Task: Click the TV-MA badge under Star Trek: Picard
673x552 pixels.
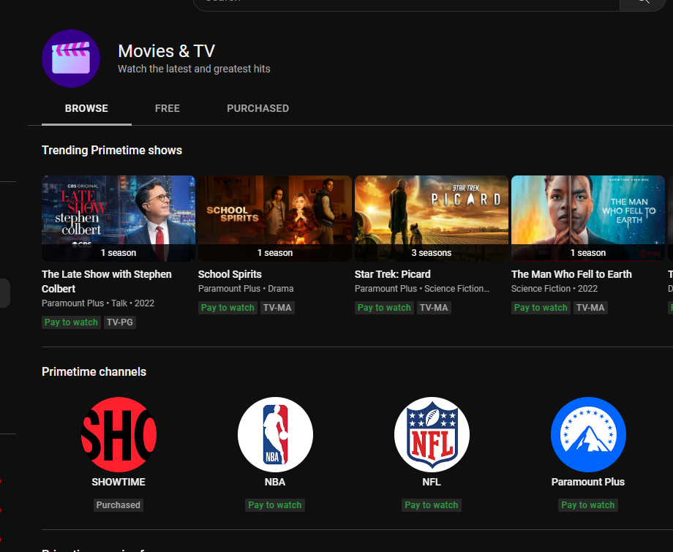Action: coord(435,308)
